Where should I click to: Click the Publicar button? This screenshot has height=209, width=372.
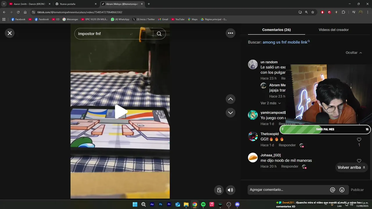pos(357,190)
